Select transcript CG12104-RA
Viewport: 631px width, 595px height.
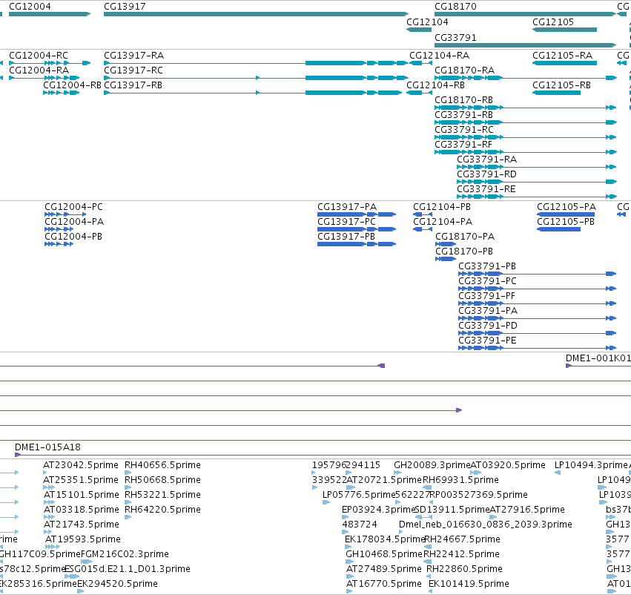coord(440,56)
